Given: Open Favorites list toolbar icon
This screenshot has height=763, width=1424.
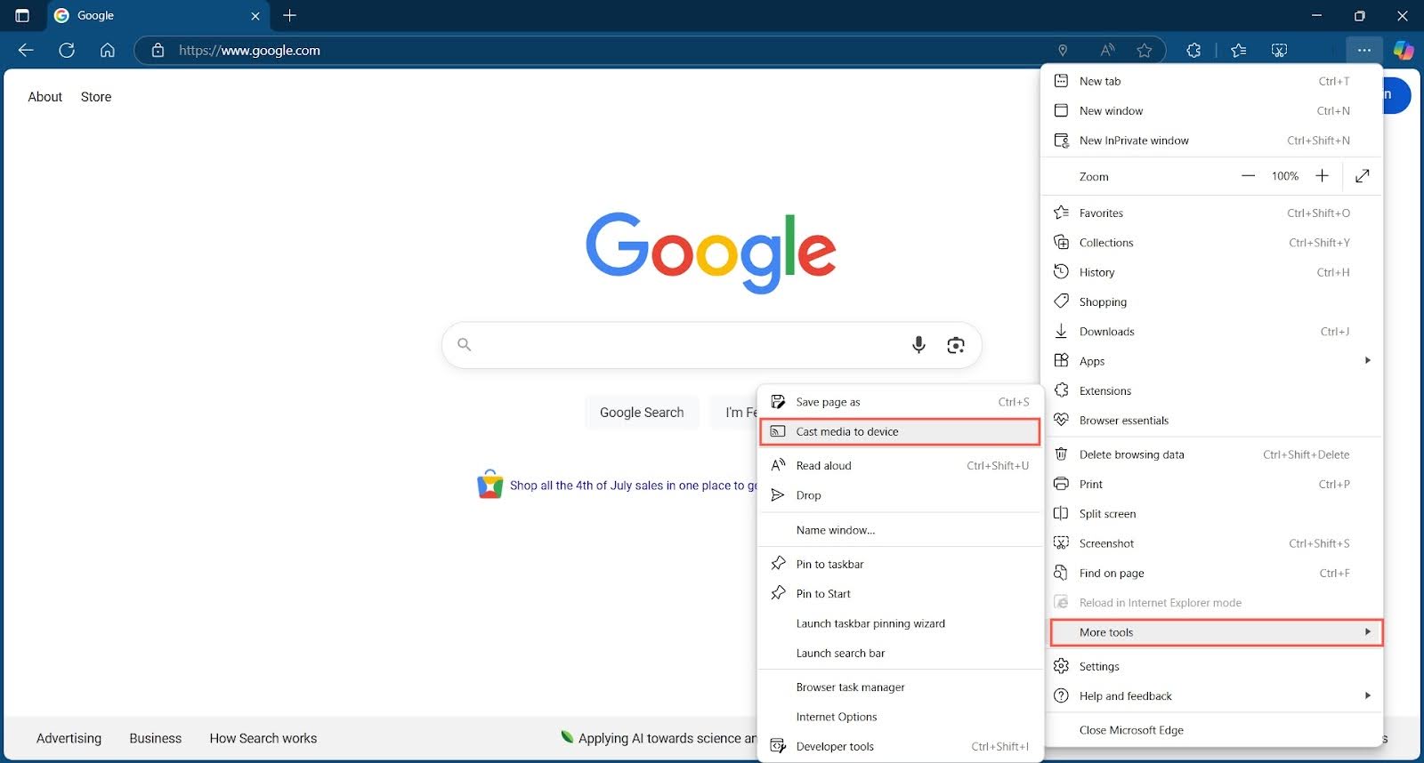Looking at the screenshot, I should coord(1239,51).
